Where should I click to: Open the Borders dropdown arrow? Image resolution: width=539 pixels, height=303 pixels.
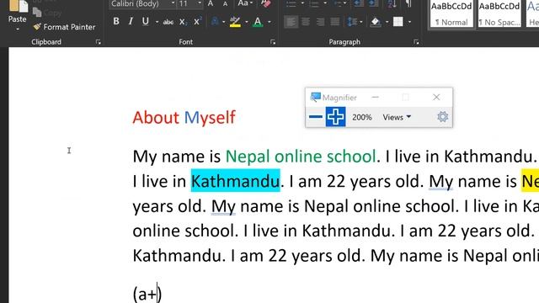coord(409,22)
